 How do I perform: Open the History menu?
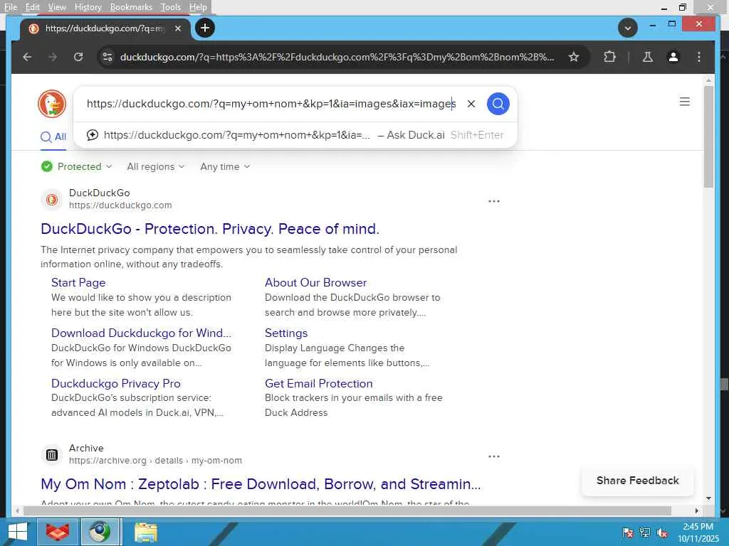(x=88, y=7)
